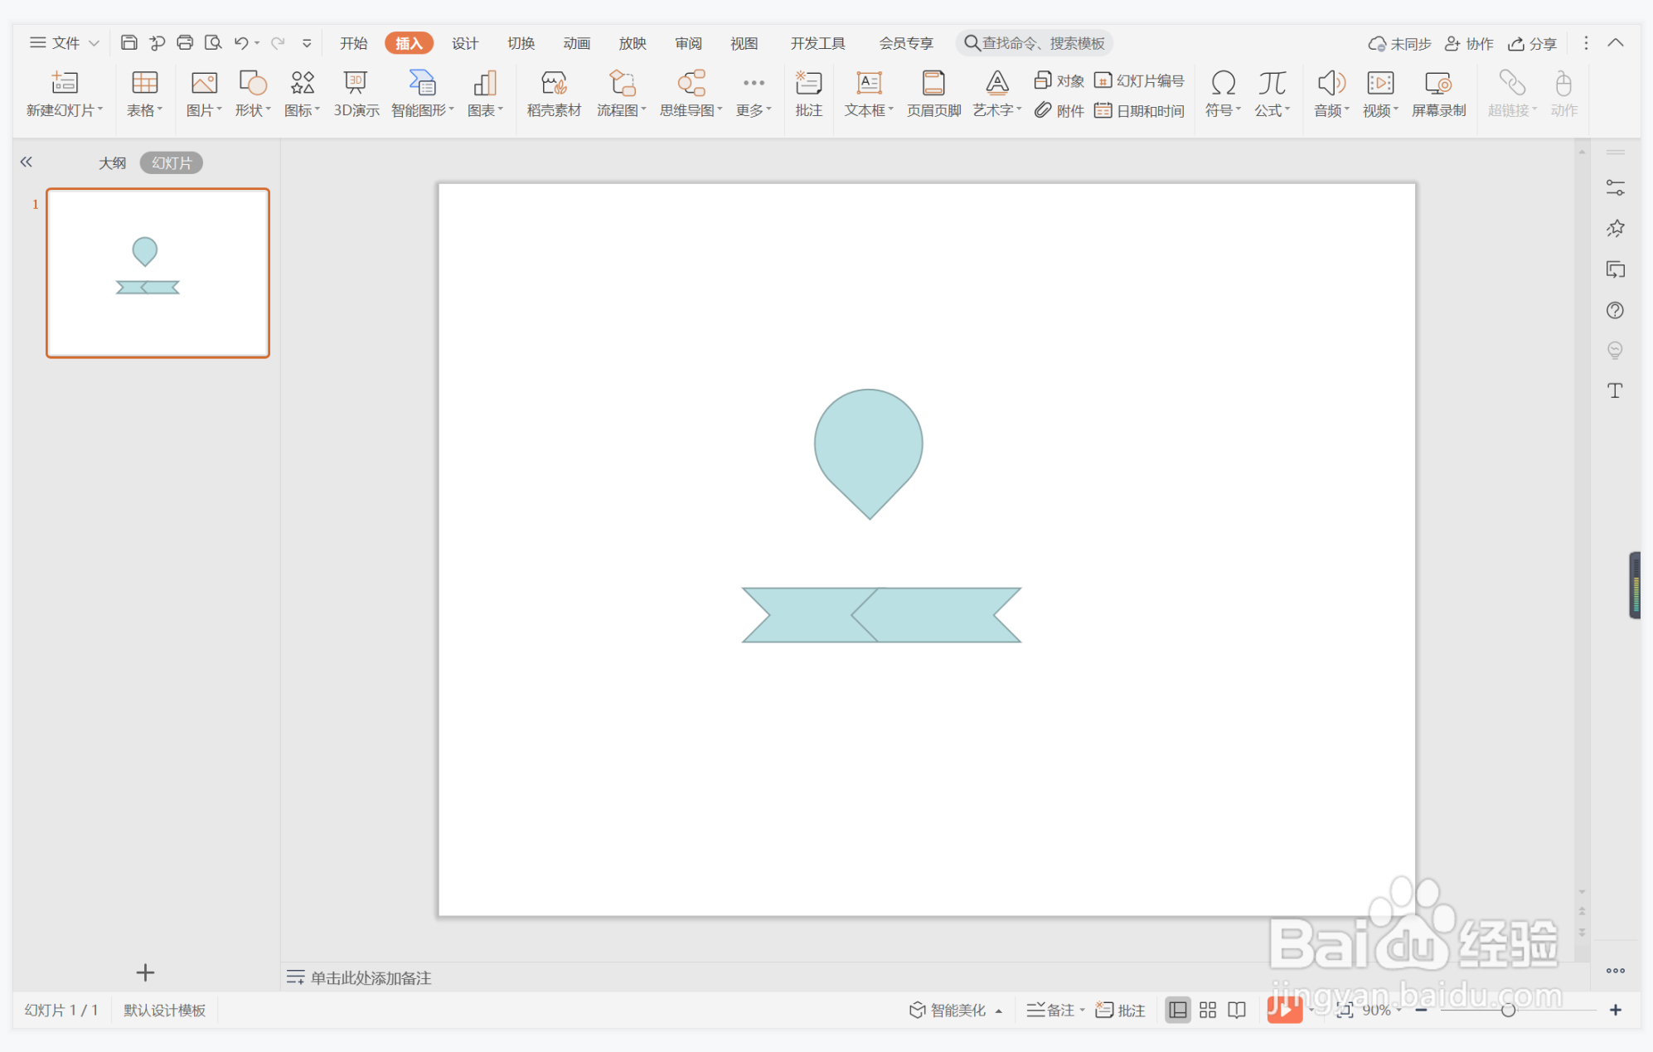
Task: Click the 分享 share button
Action: (1532, 43)
